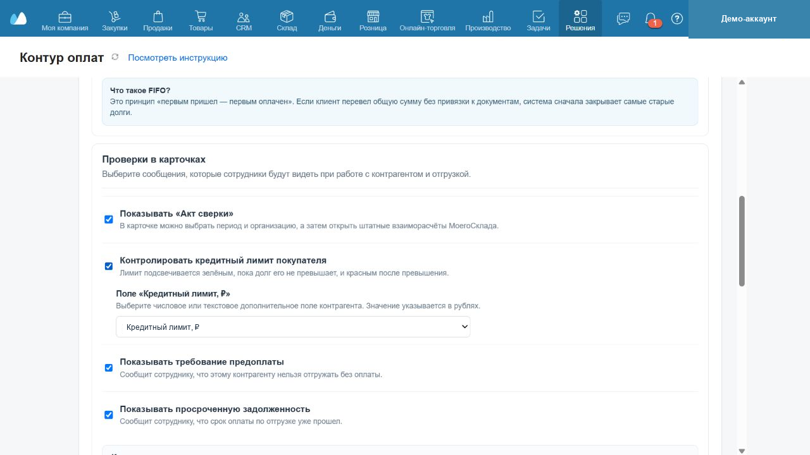
Task: Click the Контур оплат page title
Action: (x=62, y=58)
